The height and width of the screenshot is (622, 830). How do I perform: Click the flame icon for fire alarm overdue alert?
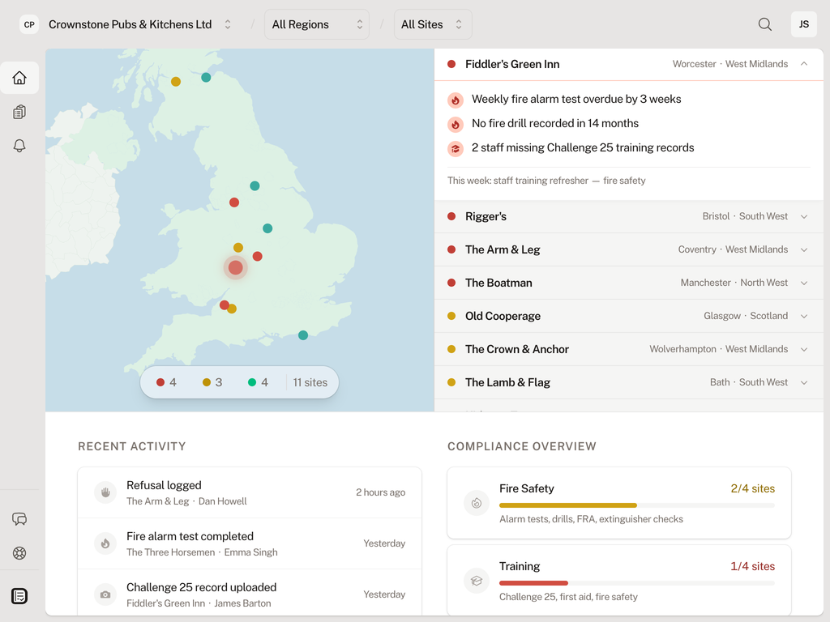(x=455, y=100)
